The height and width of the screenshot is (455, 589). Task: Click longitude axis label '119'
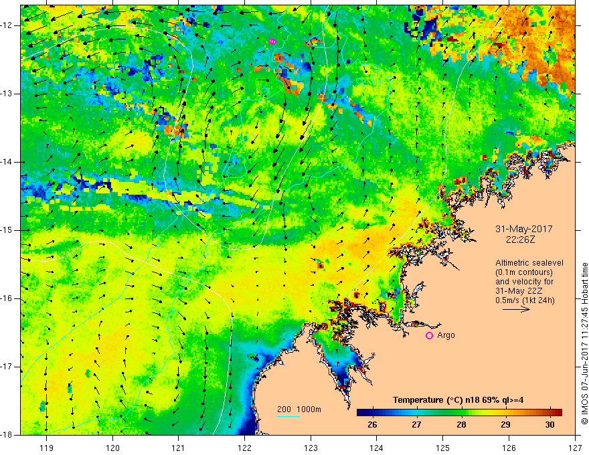pyautogui.click(x=47, y=448)
